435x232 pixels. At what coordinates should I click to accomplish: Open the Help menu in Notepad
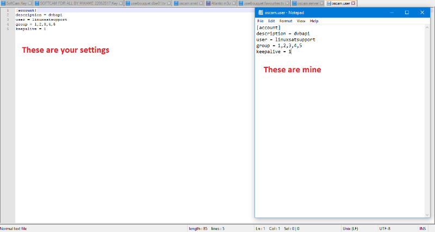pos(314,21)
